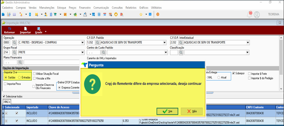Image resolution: width=284 pixels, height=126 pixels.
Task: Click the green money bills toolbar icon
Action: pyautogui.click(x=75, y=15)
